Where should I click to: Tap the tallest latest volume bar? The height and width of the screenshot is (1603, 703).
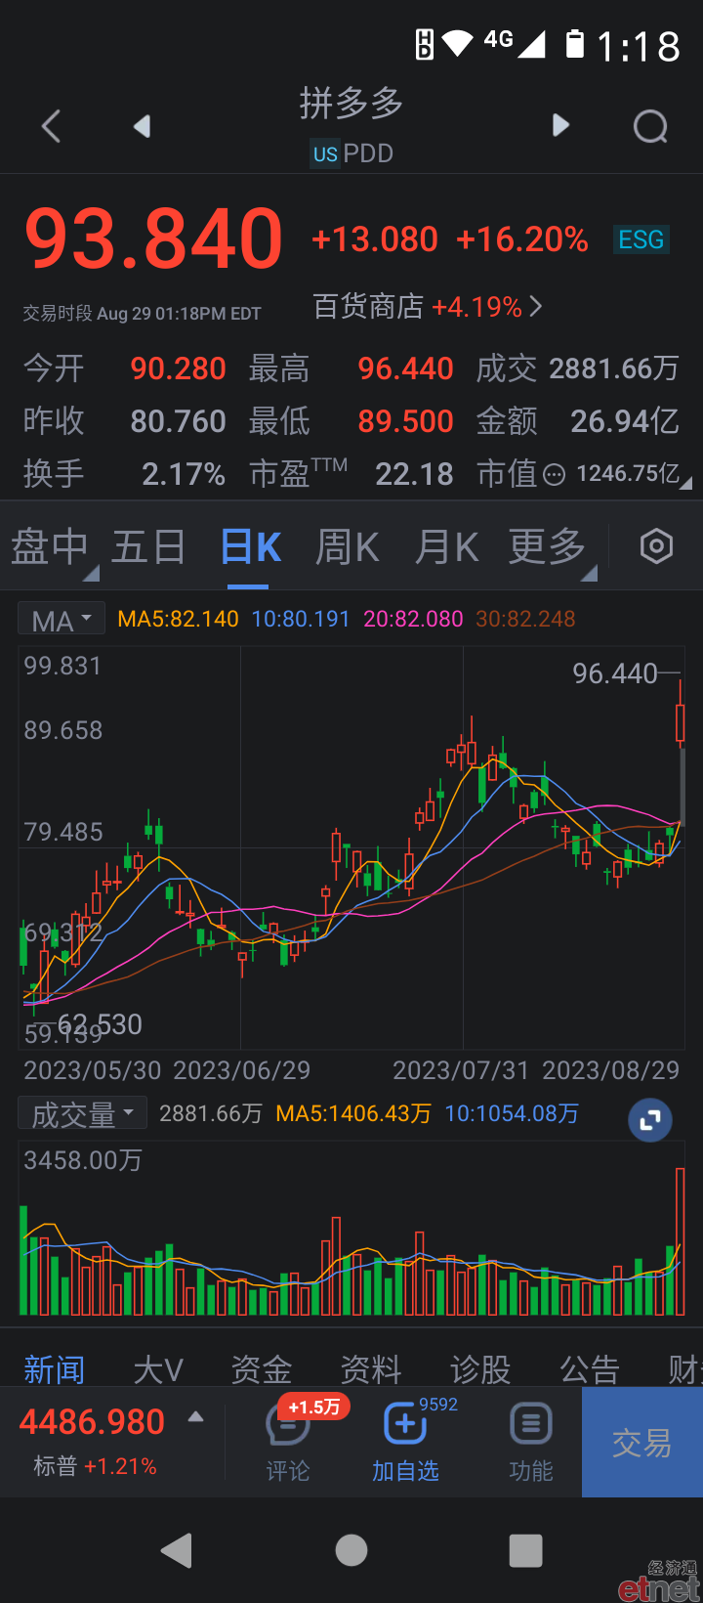coord(681,1241)
